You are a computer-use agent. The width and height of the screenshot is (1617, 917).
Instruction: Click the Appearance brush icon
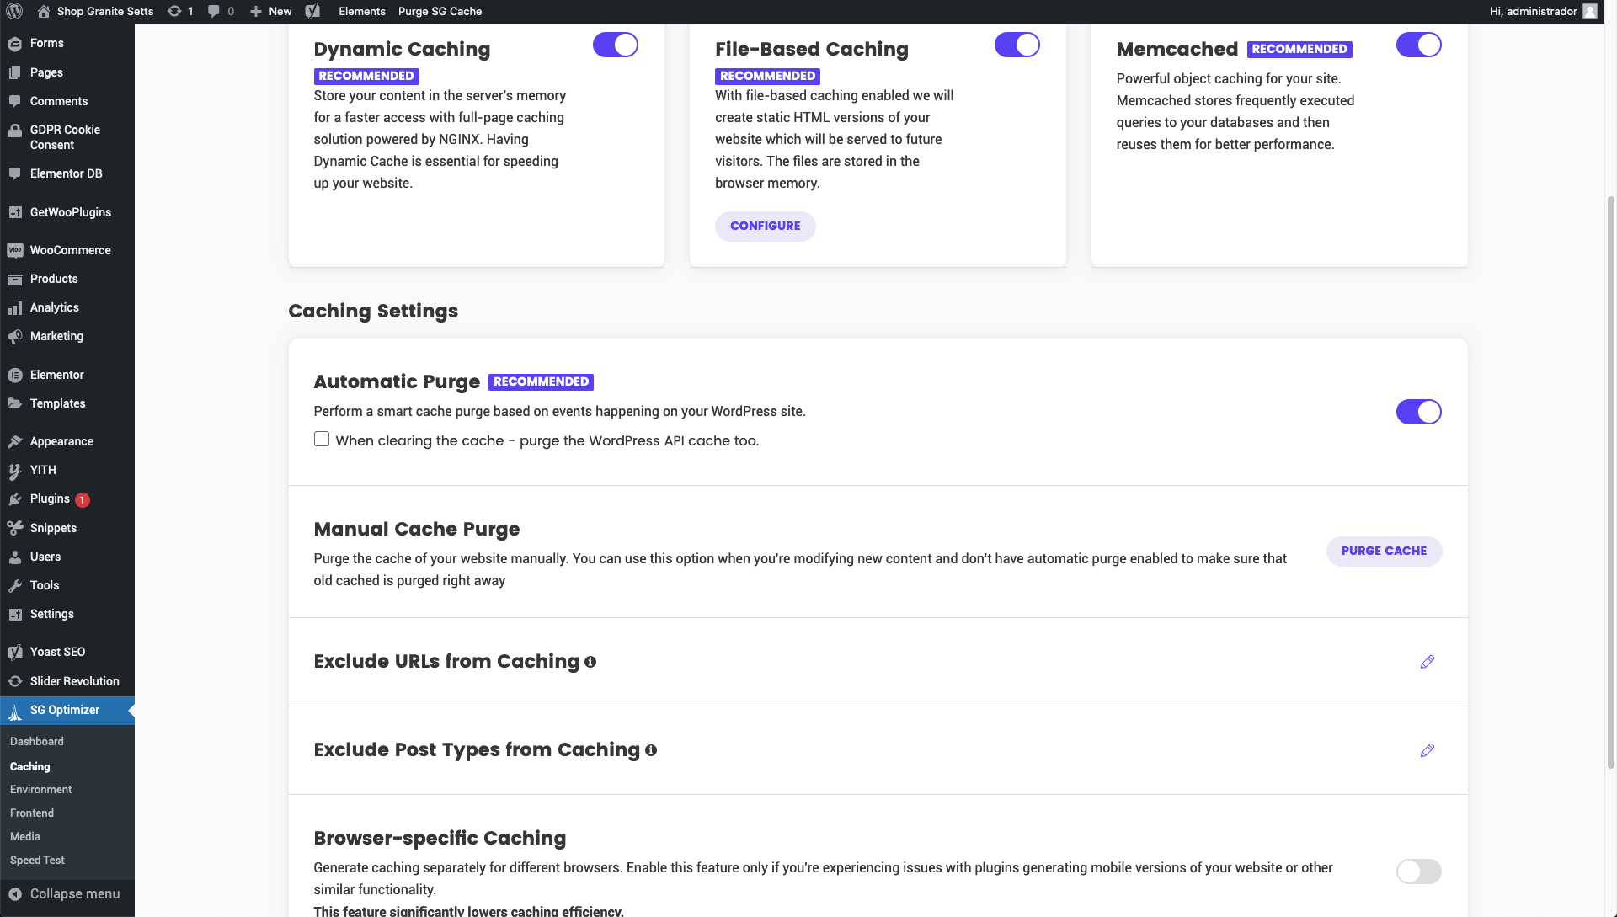click(15, 441)
